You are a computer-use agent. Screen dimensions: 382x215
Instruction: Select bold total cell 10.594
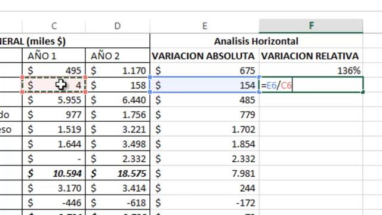click(54, 173)
